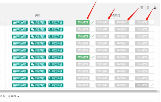Click the horizontal scrollbar right arrow

[158, 91]
